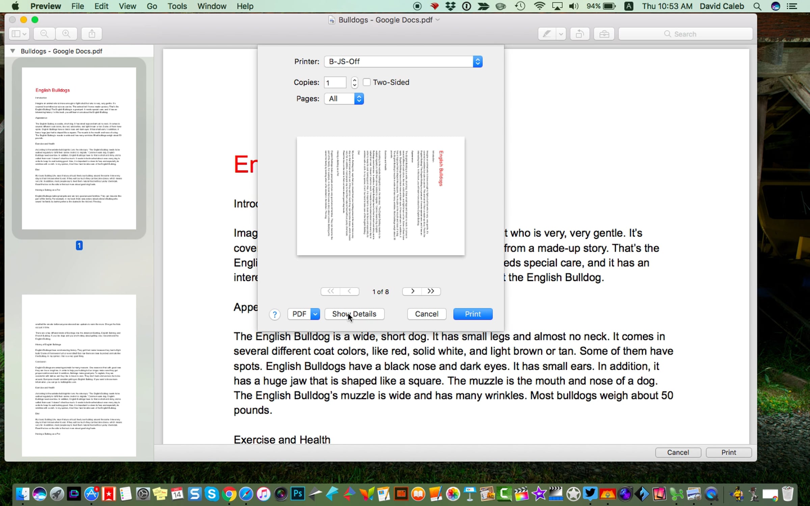The width and height of the screenshot is (810, 506).
Task: Open the Tools menu
Action: click(x=177, y=6)
